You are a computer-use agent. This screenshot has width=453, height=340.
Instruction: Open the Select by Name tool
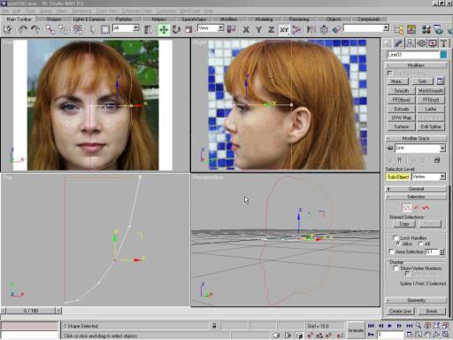148,29
